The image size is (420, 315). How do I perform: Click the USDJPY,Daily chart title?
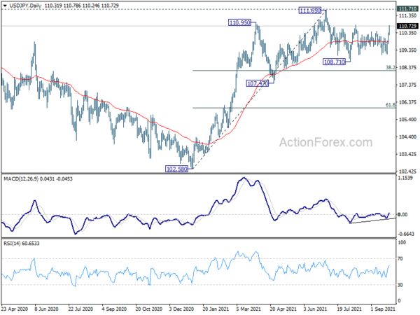coord(25,6)
